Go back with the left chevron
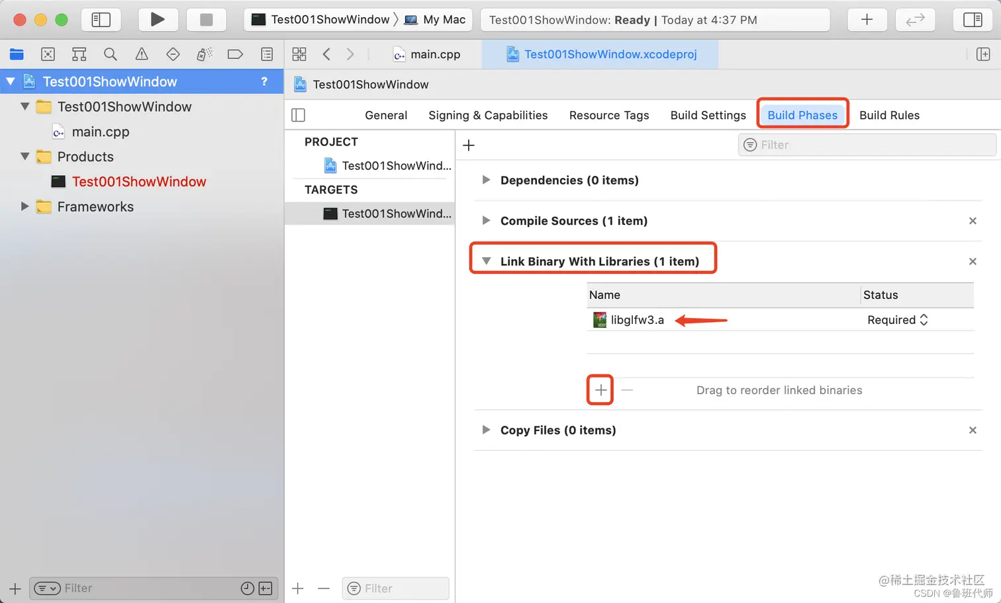 (326, 54)
